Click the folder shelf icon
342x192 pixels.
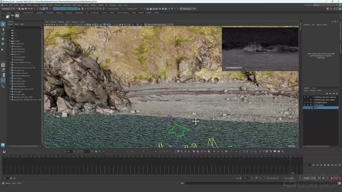pyautogui.click(x=13, y=16)
